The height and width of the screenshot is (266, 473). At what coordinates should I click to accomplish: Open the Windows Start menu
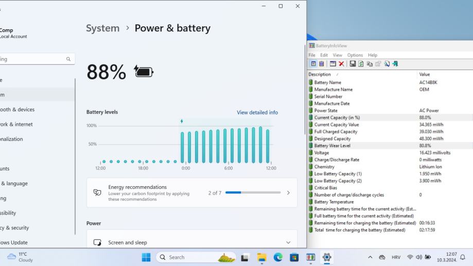(x=146, y=257)
